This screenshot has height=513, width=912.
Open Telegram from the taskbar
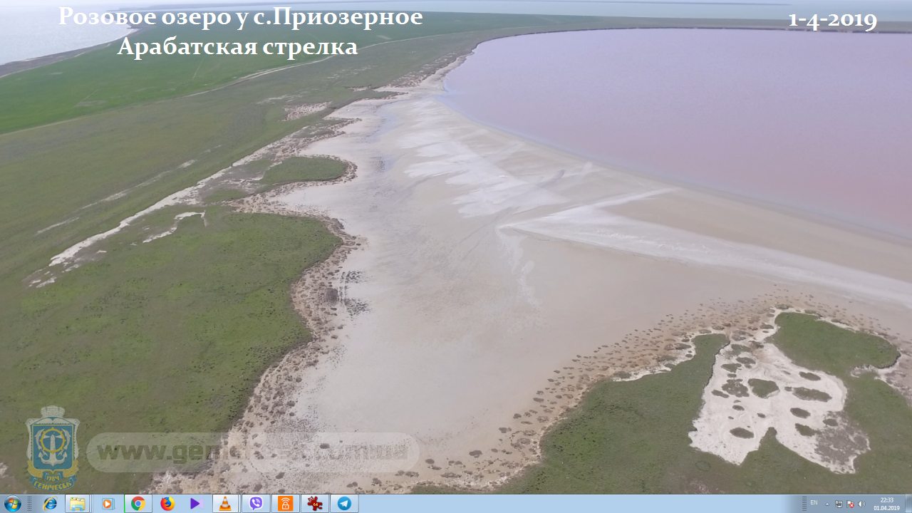pos(344,504)
